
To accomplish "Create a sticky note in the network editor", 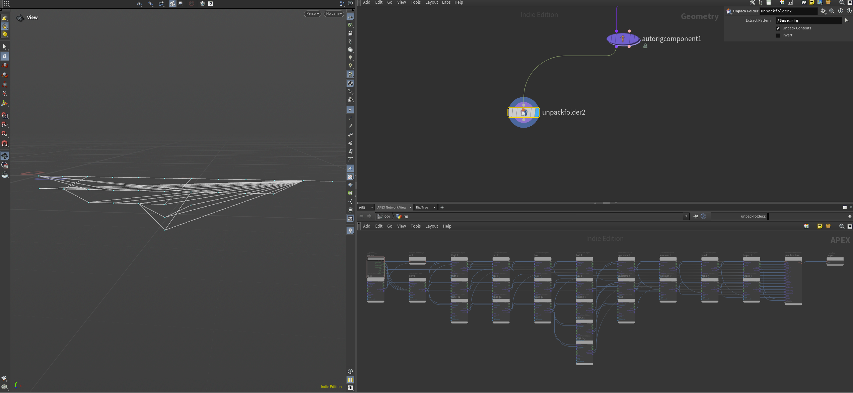I will [812, 3].
